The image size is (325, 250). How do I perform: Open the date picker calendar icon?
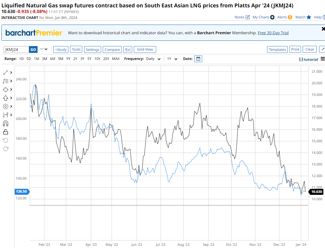pos(198,59)
